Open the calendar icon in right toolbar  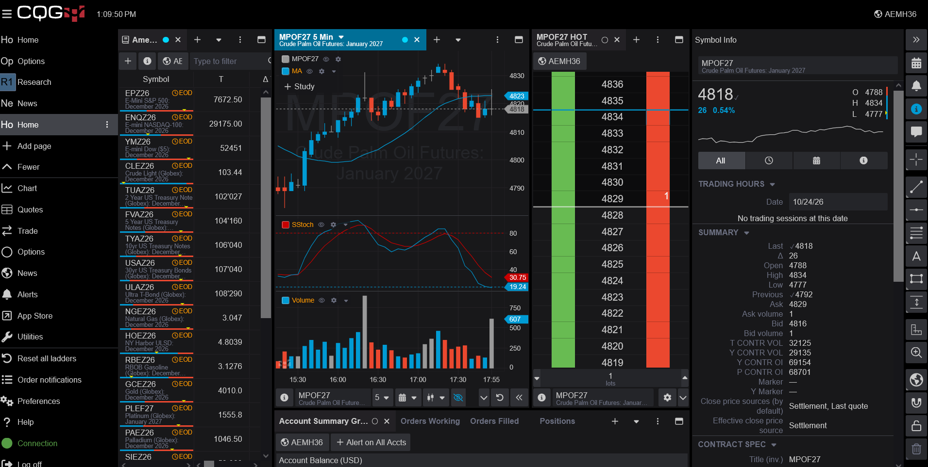(x=916, y=63)
